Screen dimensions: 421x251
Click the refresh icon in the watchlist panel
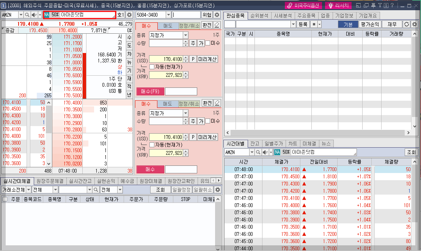[x=406, y=23]
